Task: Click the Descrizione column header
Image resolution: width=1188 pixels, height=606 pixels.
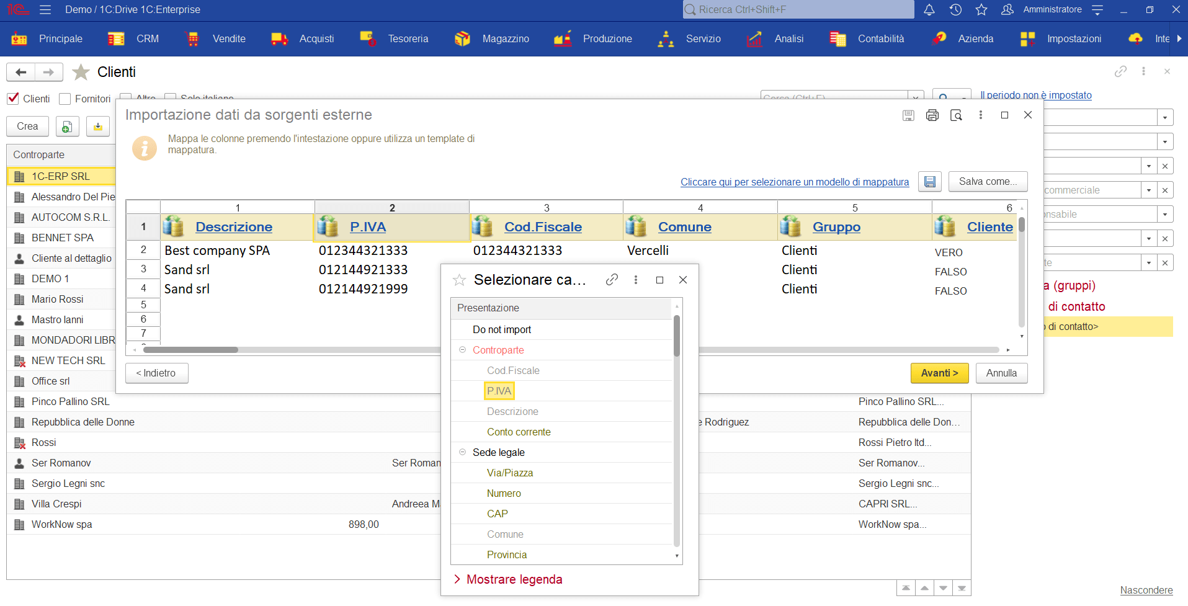Action: click(x=234, y=227)
